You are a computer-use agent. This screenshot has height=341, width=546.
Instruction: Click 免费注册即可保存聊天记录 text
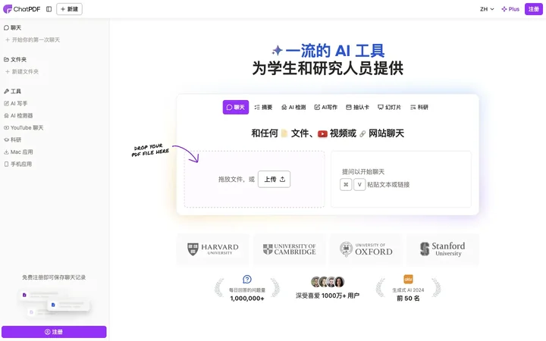coord(54,277)
